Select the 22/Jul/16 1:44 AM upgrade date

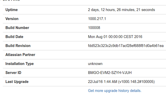(x=102, y=82)
